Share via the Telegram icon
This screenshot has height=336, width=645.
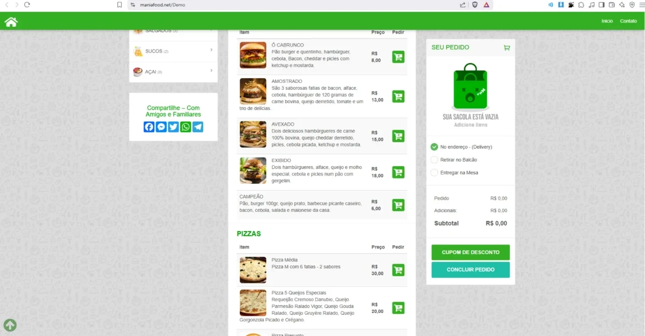(198, 127)
